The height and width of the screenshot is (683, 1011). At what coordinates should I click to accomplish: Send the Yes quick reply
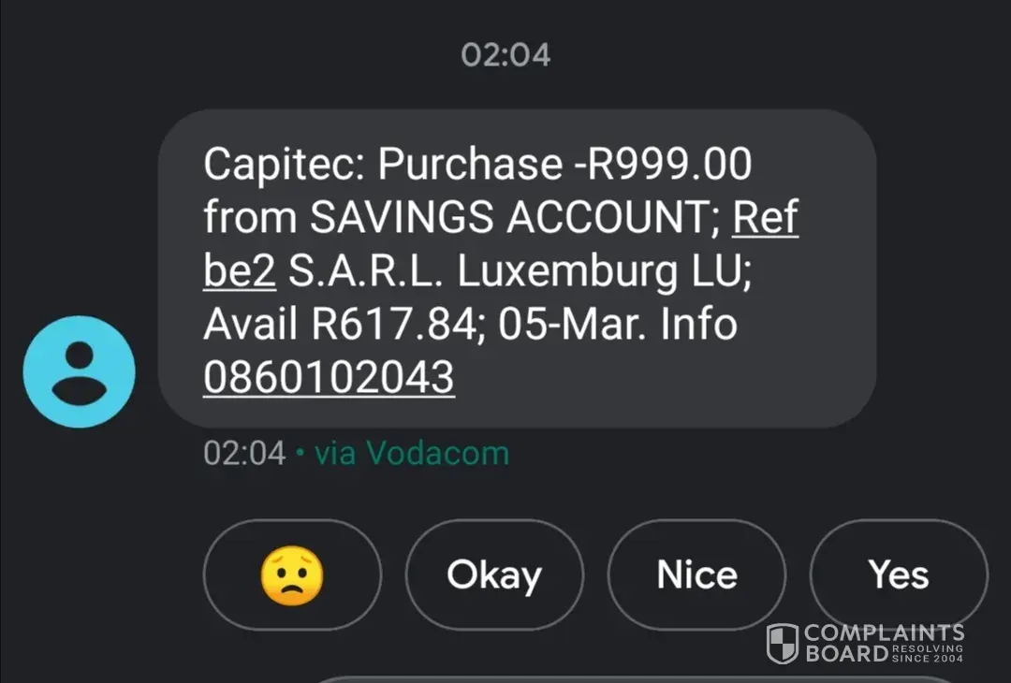coord(898,575)
